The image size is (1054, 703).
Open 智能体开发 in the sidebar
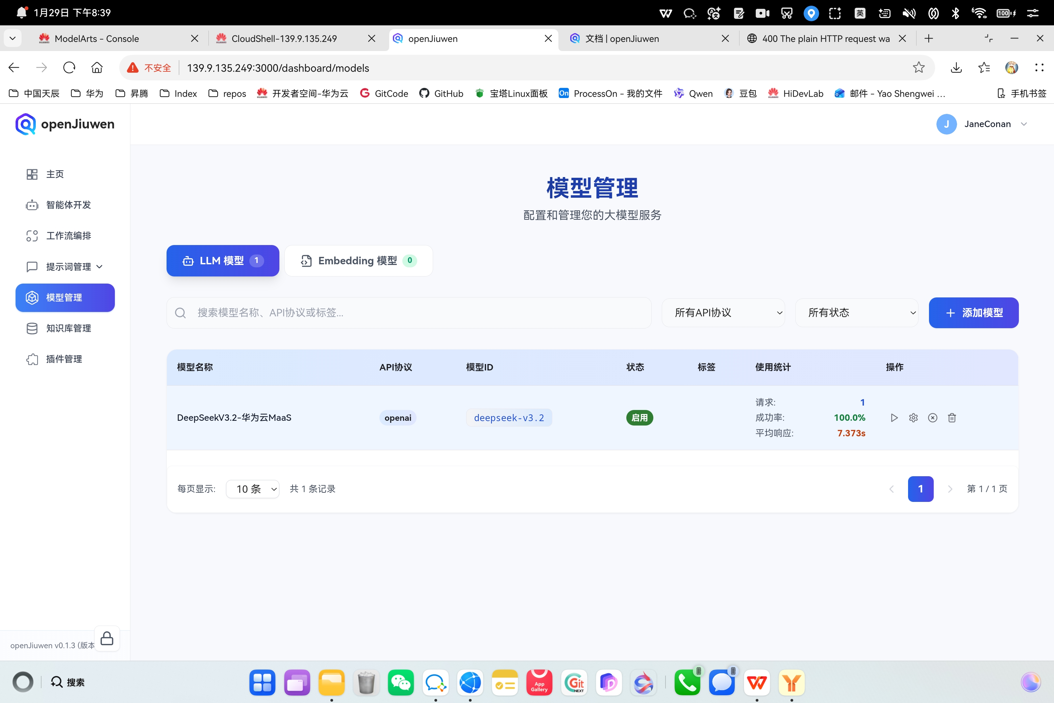click(x=68, y=205)
